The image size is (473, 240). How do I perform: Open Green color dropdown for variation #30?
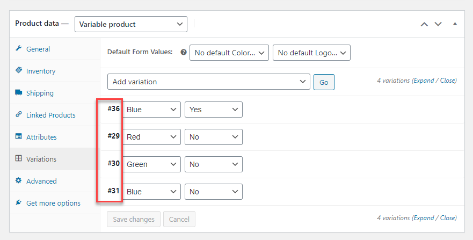click(151, 164)
